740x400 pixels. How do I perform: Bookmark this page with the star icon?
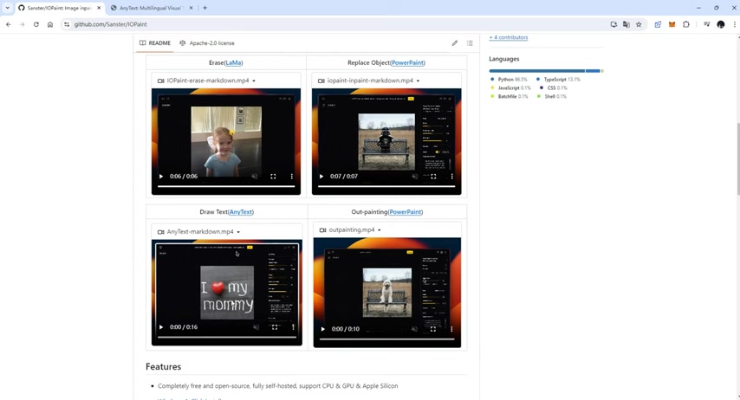tap(639, 24)
